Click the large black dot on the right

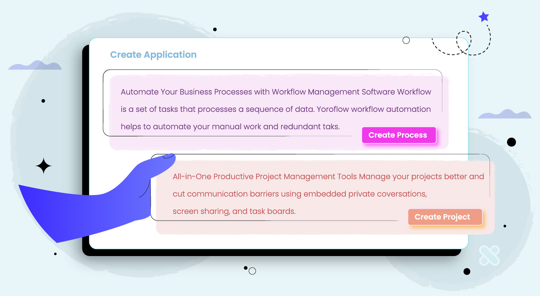click(x=512, y=142)
